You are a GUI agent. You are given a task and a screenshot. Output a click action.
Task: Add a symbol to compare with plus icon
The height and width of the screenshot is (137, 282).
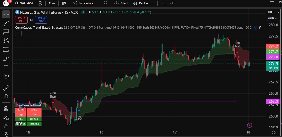pos(40,3)
